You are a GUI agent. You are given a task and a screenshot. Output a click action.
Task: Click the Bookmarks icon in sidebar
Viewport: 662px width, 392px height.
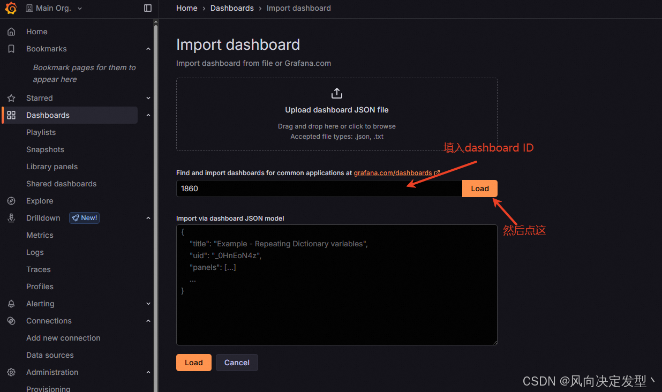[x=11, y=49]
